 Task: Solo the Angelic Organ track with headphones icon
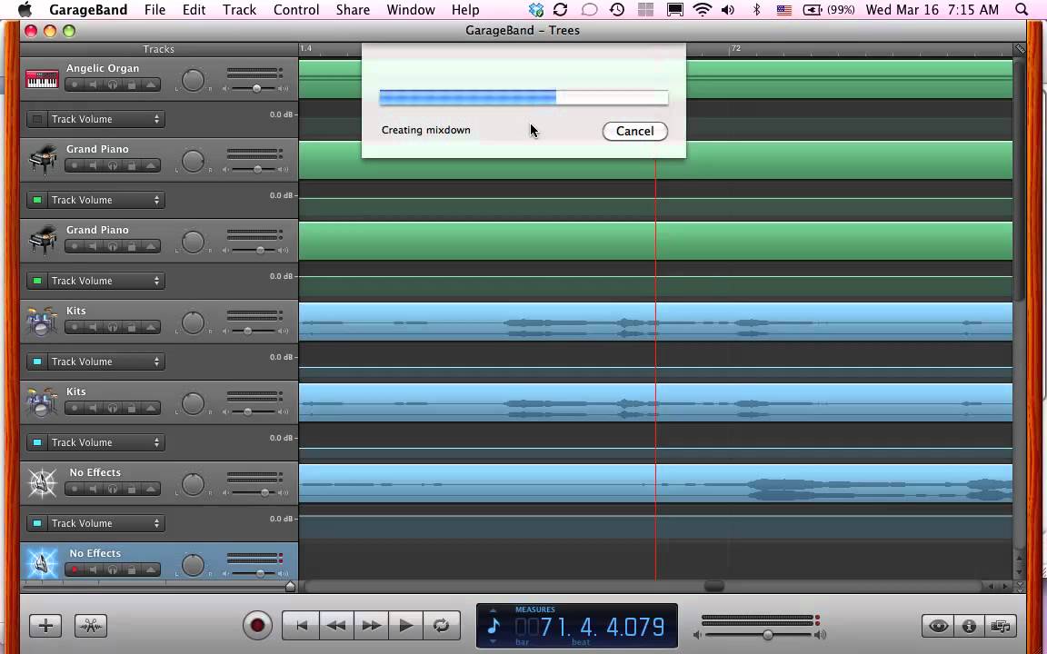112,84
